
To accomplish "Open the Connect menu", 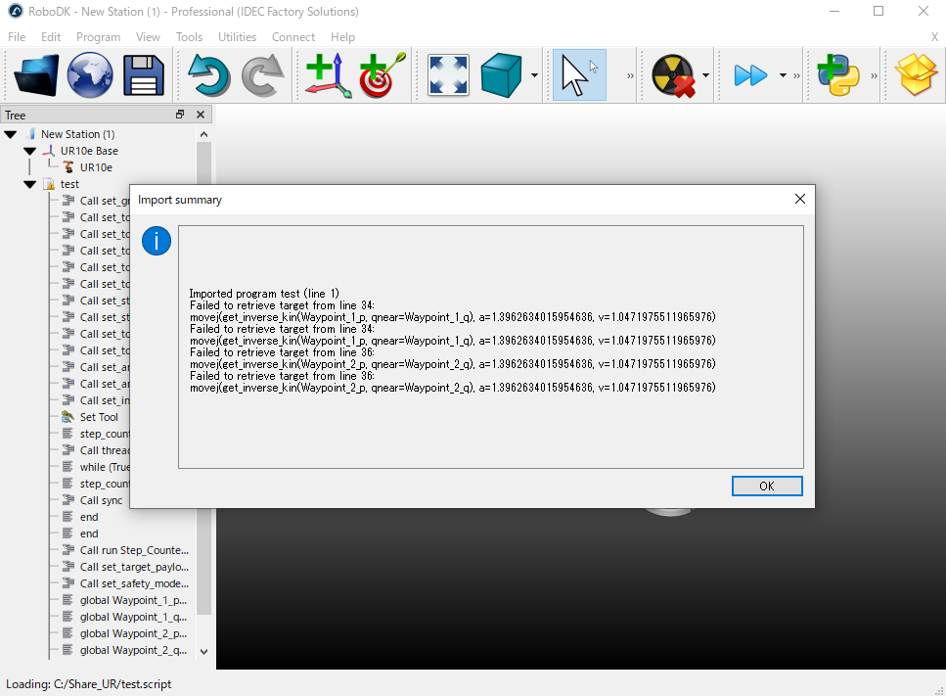I will pos(293,37).
